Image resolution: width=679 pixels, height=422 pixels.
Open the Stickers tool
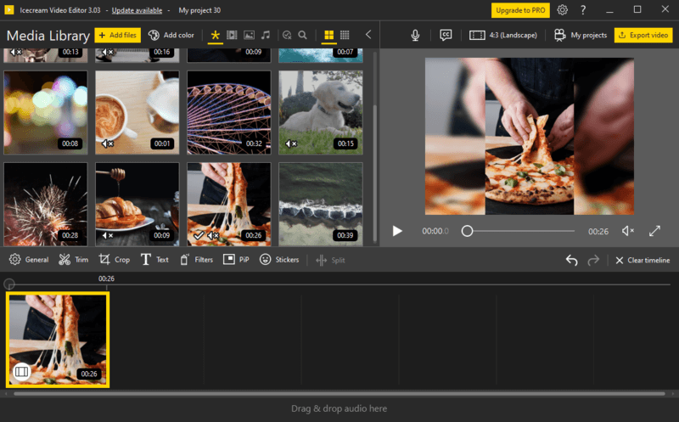click(279, 260)
